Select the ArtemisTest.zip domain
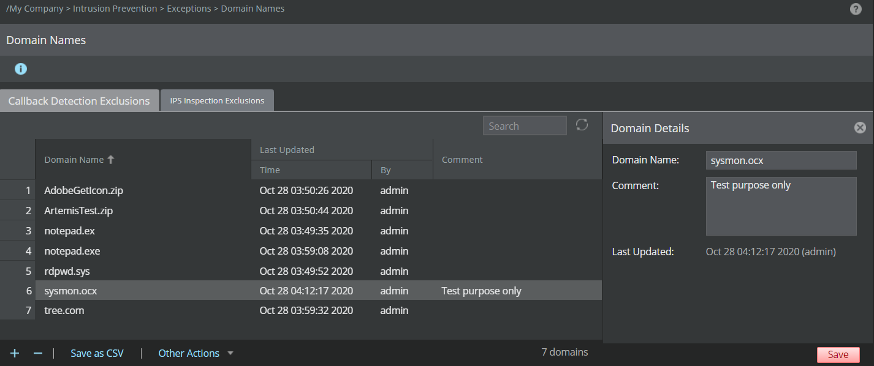Image resolution: width=874 pixels, height=366 pixels. click(x=78, y=211)
